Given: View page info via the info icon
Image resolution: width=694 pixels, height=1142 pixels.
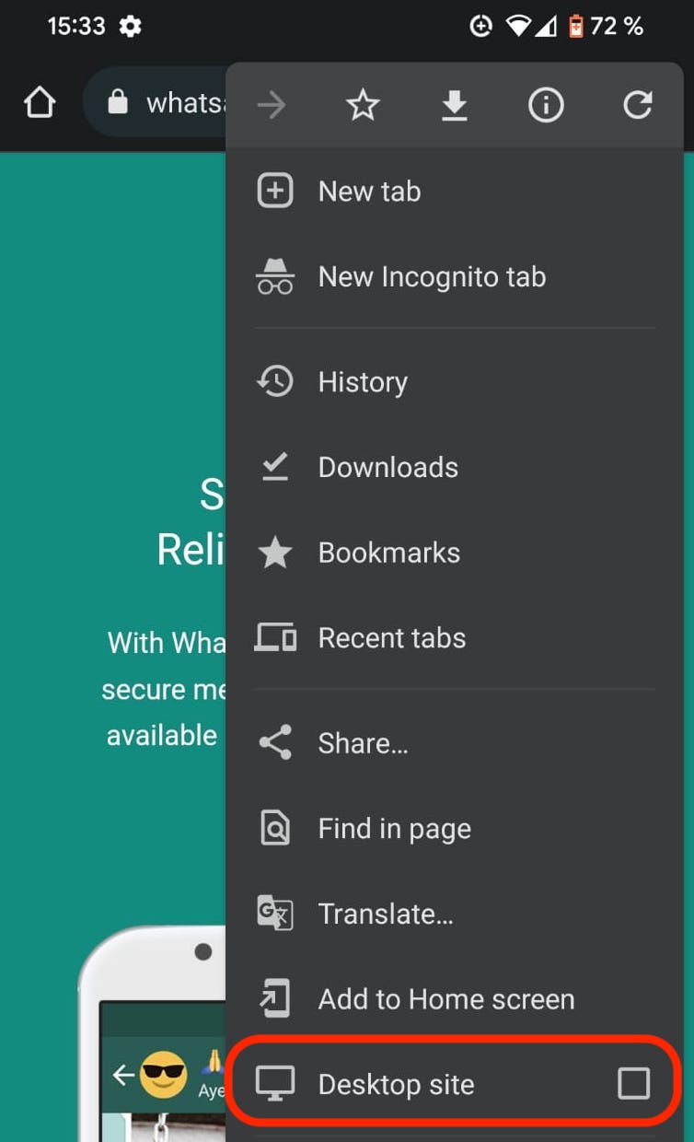Looking at the screenshot, I should click(x=545, y=104).
